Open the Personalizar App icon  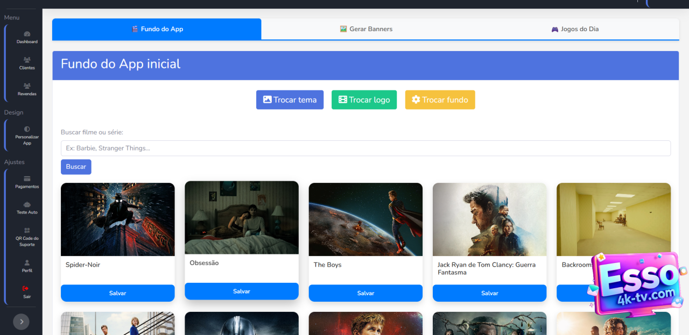tap(27, 129)
